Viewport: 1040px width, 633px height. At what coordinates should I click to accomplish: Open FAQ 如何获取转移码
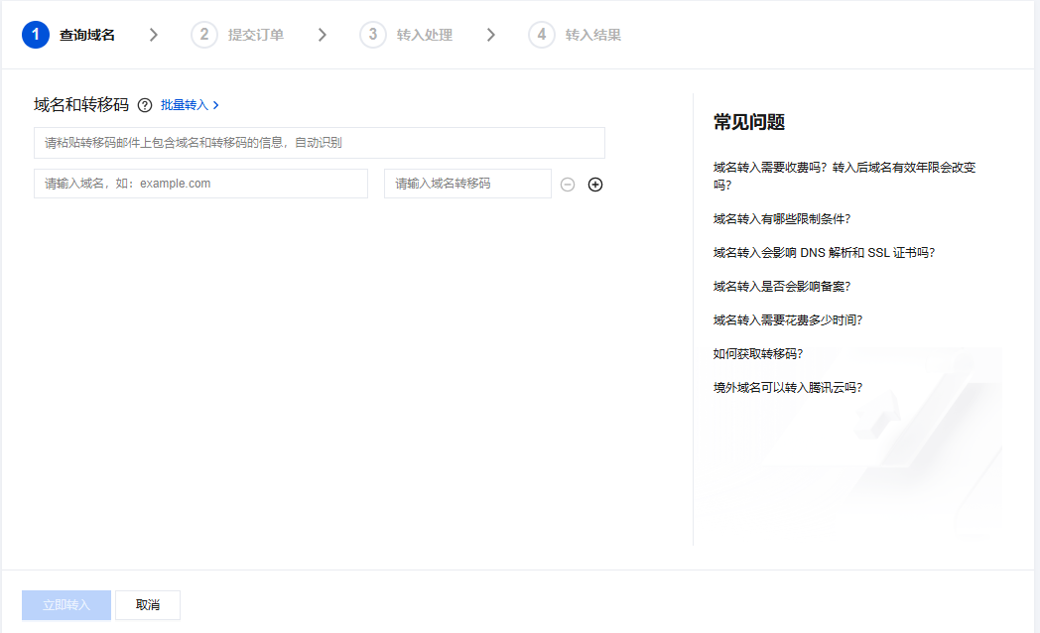[x=758, y=353]
